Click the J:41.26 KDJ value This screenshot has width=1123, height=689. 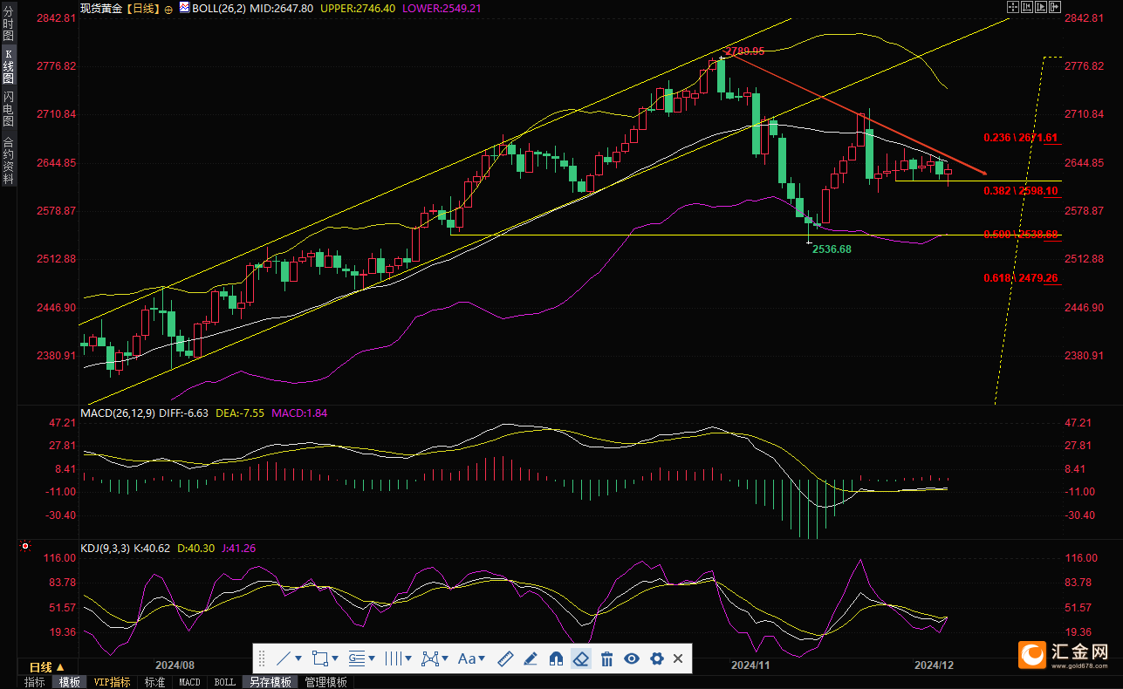point(237,549)
